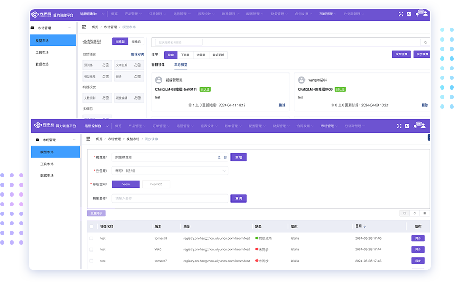Click the 发布镜像 button

[x=401, y=54]
